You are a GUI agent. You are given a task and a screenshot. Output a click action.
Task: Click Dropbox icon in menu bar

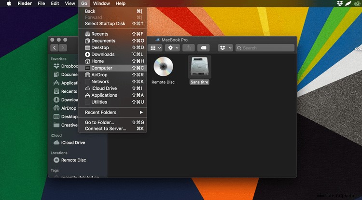pos(340,3)
